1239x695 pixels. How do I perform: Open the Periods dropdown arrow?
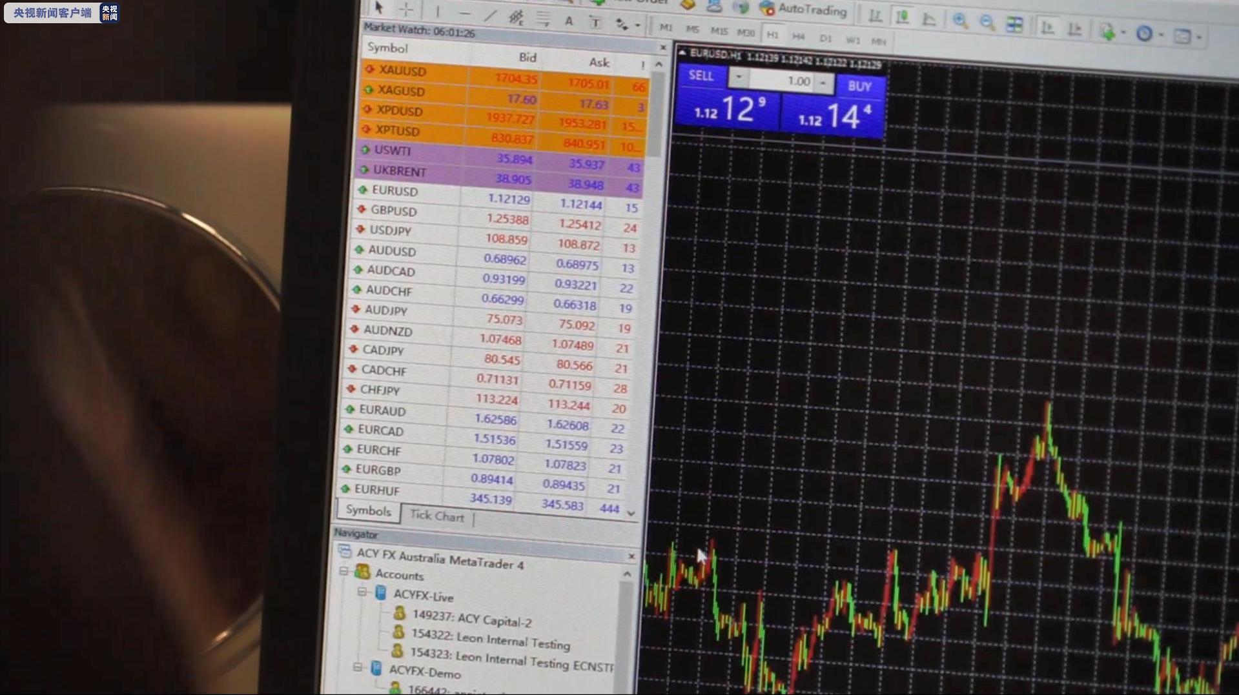tap(1162, 35)
